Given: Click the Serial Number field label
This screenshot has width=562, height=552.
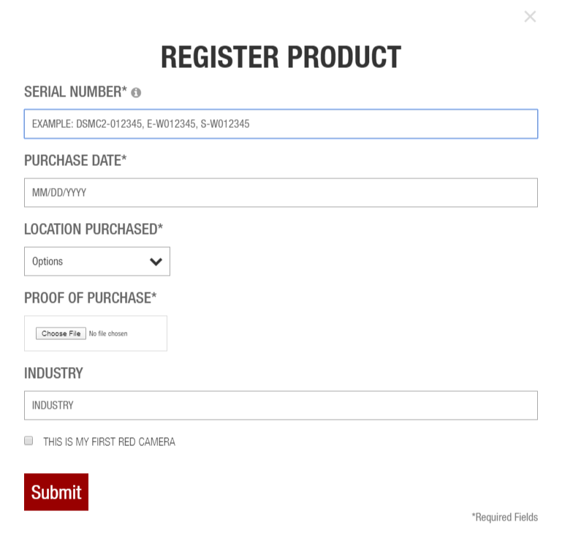Looking at the screenshot, I should click(x=75, y=92).
